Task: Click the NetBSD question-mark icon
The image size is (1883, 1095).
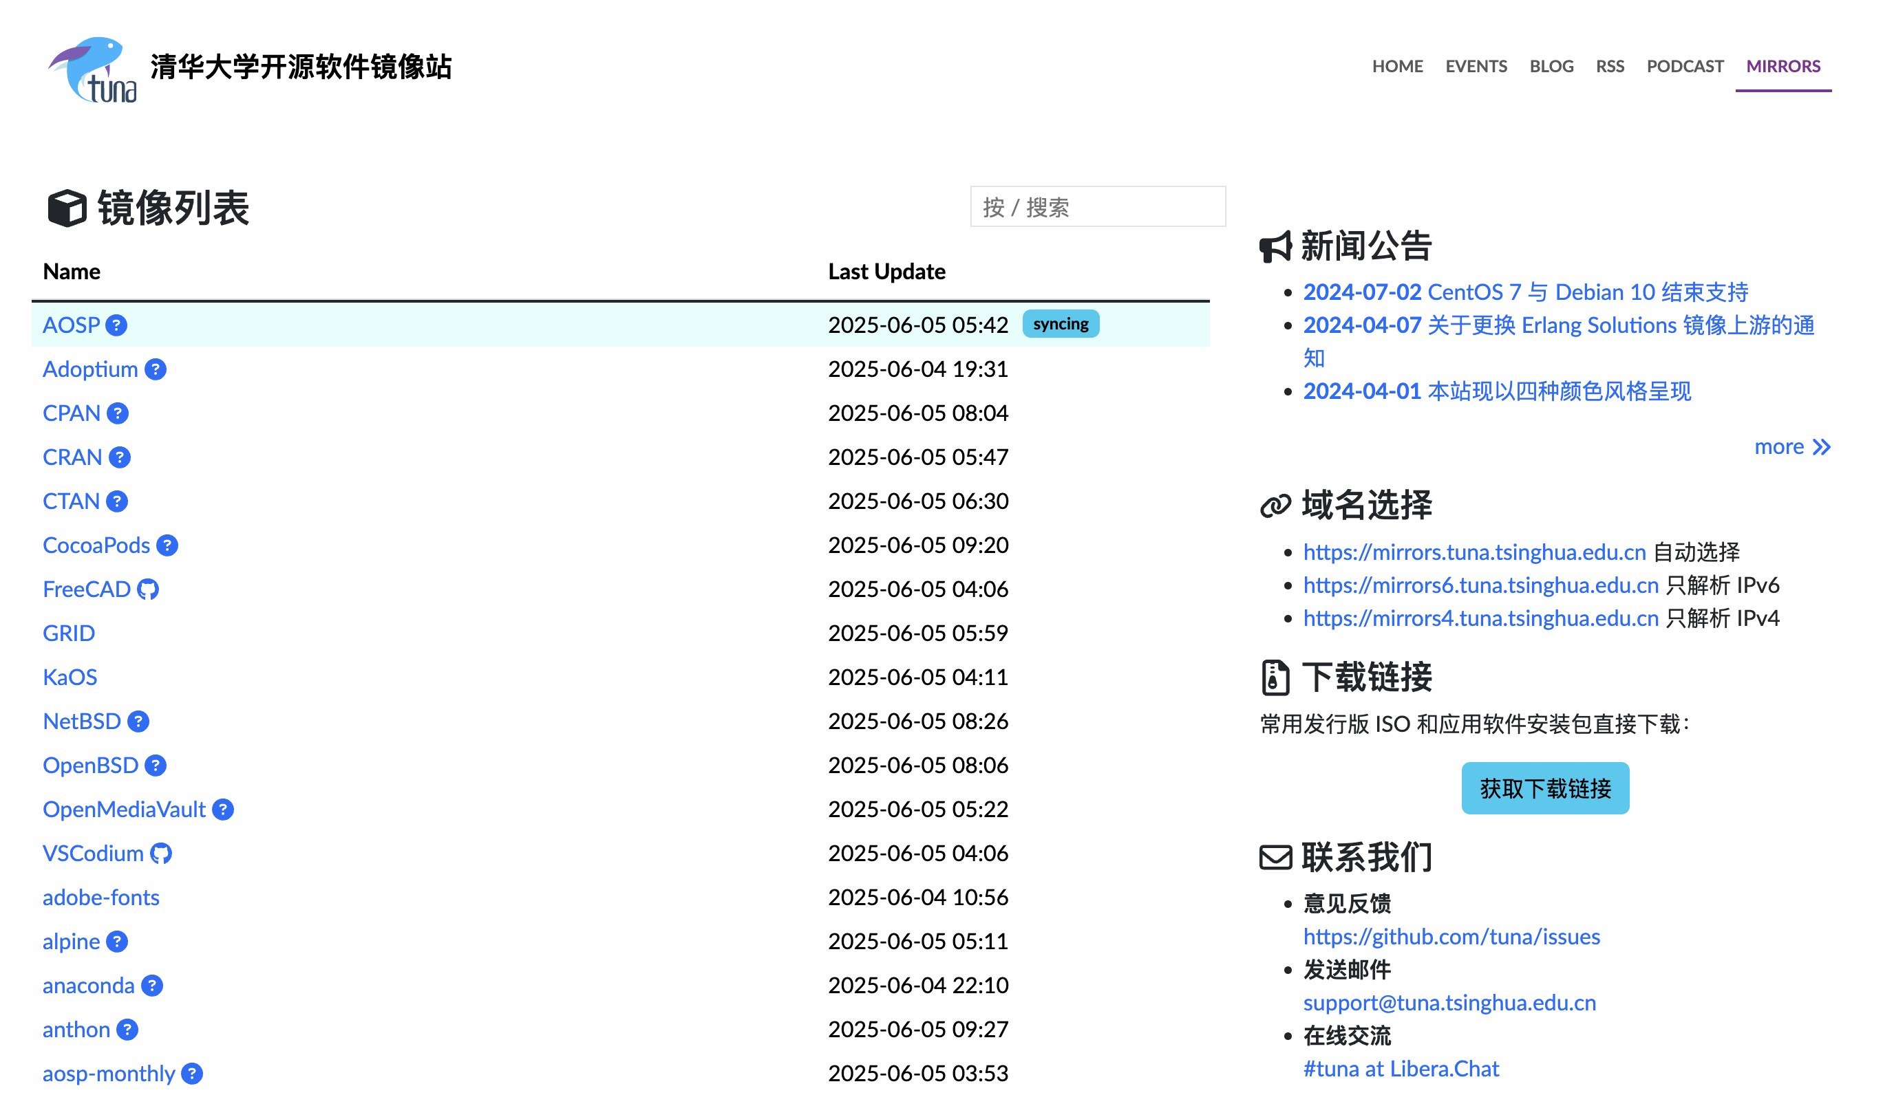Action: (138, 722)
